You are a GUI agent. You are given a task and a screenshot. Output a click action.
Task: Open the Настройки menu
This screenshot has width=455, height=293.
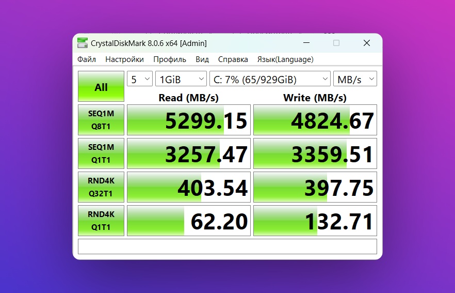(124, 59)
